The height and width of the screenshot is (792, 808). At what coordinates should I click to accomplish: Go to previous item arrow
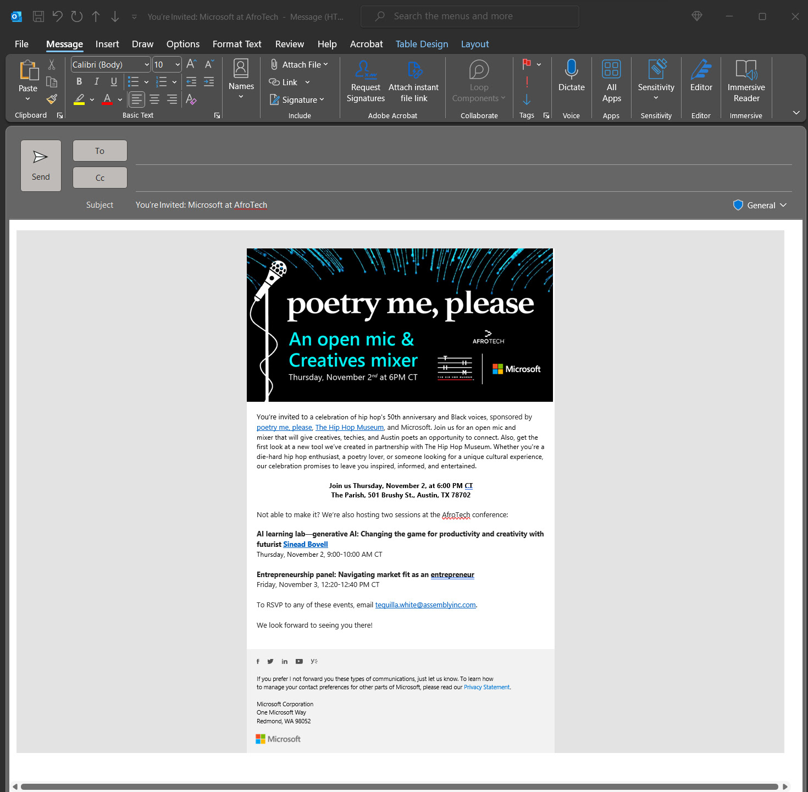(96, 16)
